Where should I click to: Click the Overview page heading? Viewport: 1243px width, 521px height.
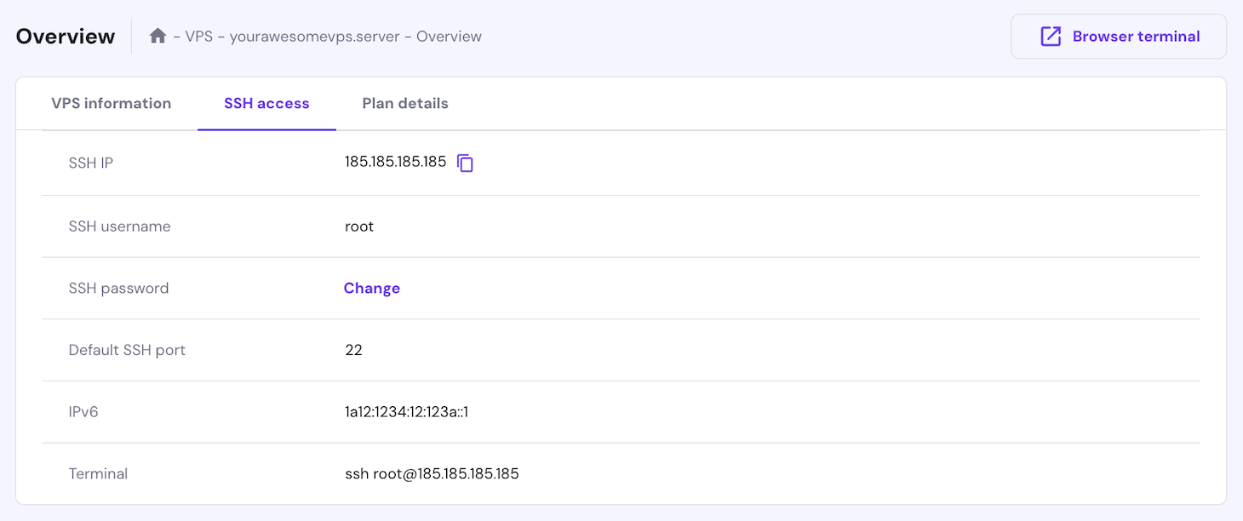pyautogui.click(x=66, y=36)
